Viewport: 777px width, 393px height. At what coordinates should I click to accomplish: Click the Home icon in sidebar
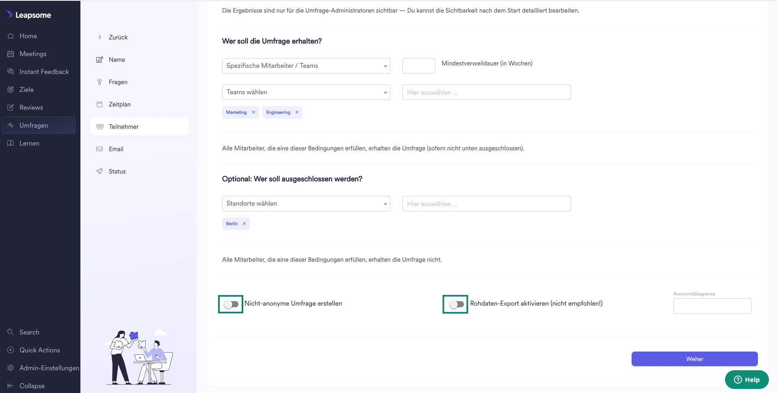point(11,36)
